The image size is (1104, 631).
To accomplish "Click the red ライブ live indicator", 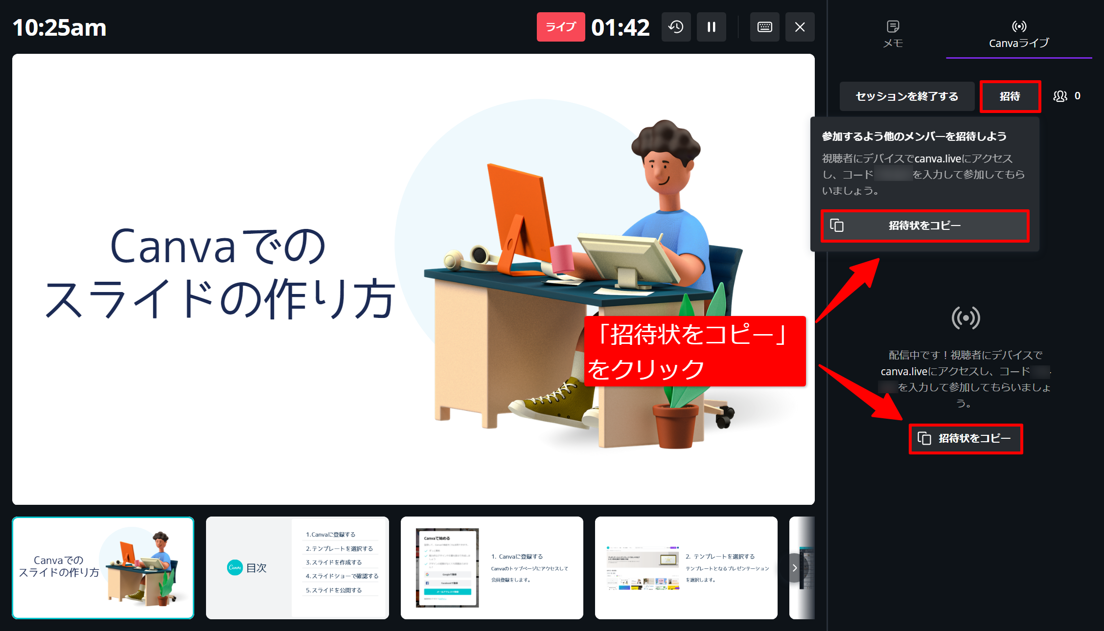I will point(561,27).
